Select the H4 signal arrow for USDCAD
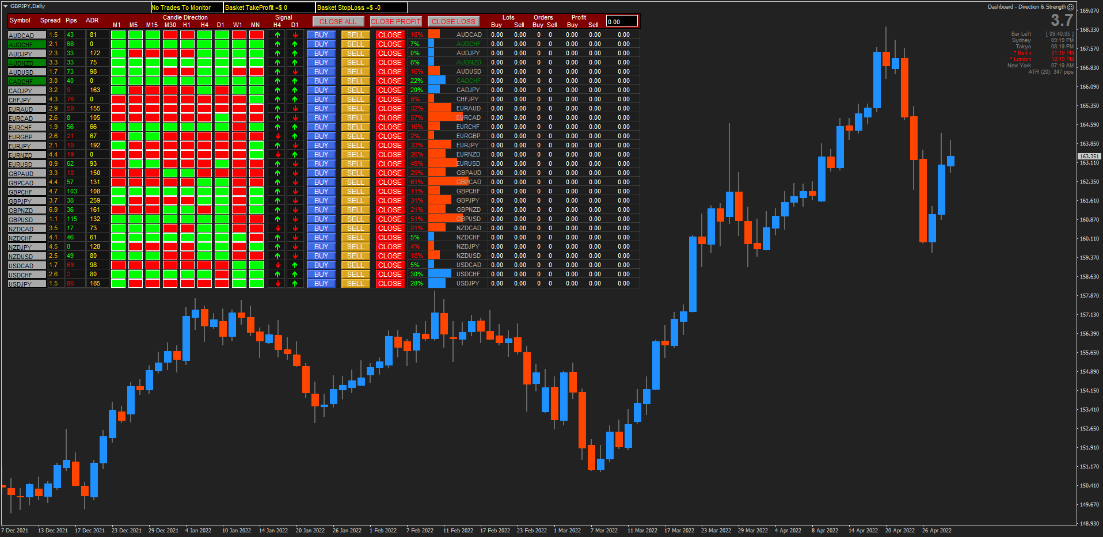This screenshot has width=1103, height=537. tap(277, 265)
